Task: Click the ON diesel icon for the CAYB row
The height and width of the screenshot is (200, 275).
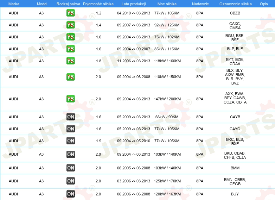Action: click(71, 117)
